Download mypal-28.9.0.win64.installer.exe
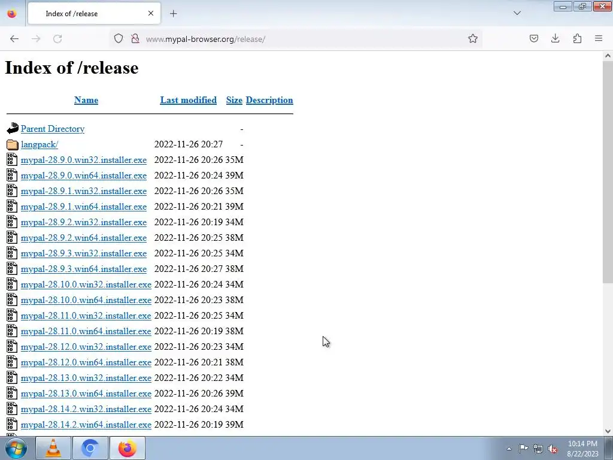613x460 pixels. [84, 175]
